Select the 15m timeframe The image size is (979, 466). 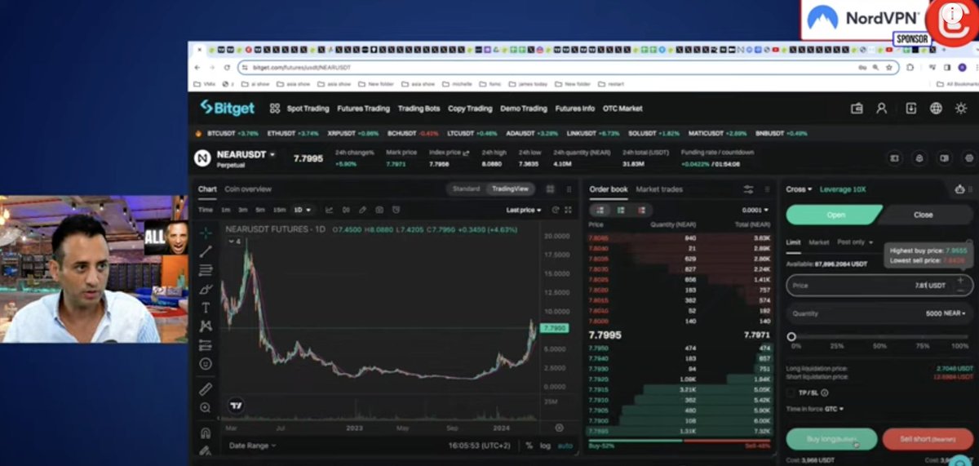coord(279,210)
